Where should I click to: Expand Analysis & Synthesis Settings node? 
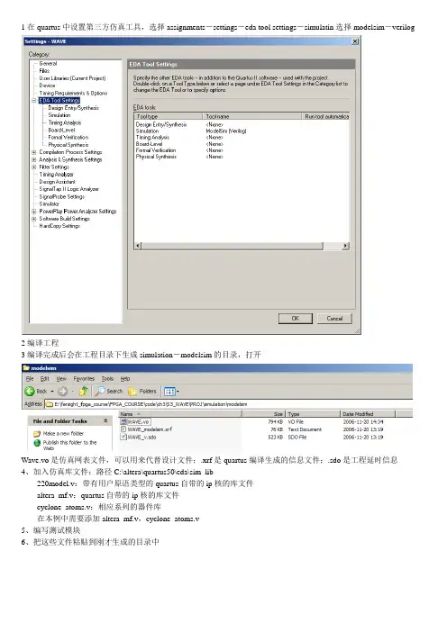pos(34,159)
